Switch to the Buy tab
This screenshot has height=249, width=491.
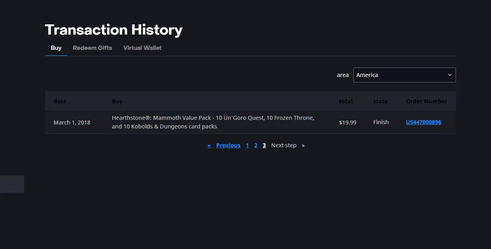56,48
